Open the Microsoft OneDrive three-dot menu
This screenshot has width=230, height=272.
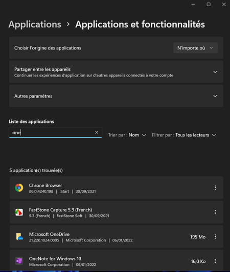click(215, 237)
